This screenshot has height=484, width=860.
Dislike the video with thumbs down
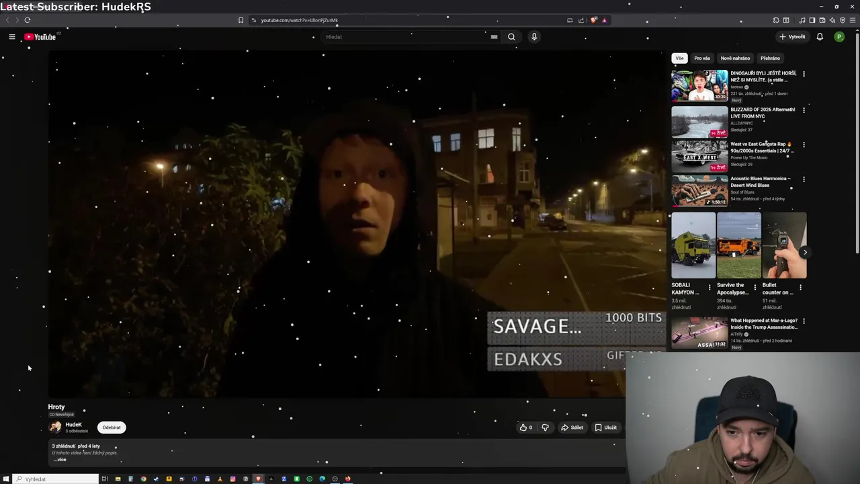click(x=545, y=428)
